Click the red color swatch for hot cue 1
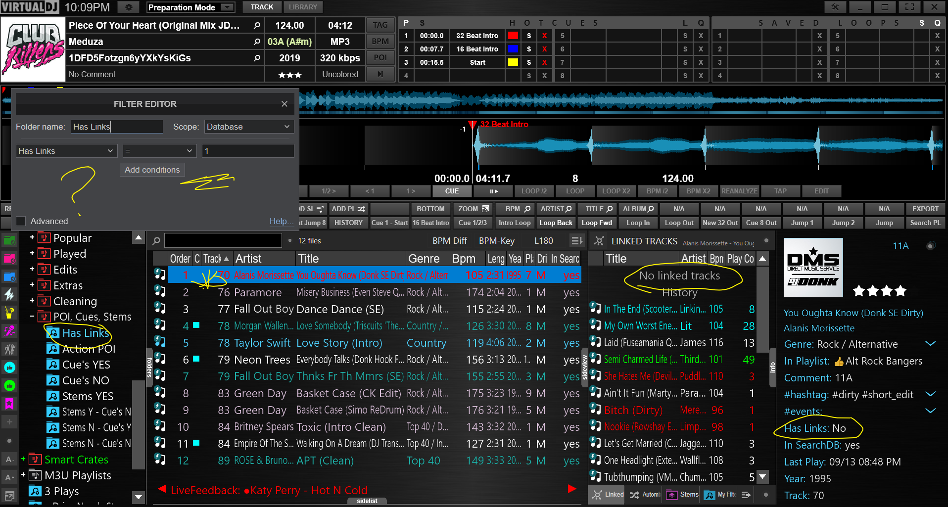The width and height of the screenshot is (948, 507). 513,36
